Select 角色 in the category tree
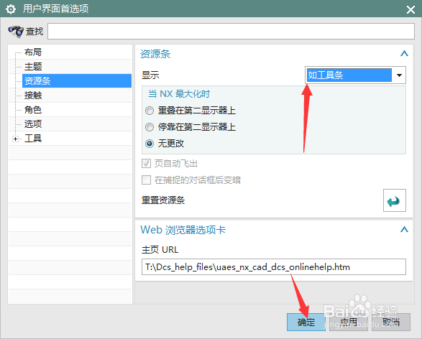Screen dimensions: 422x339 pos(33,110)
